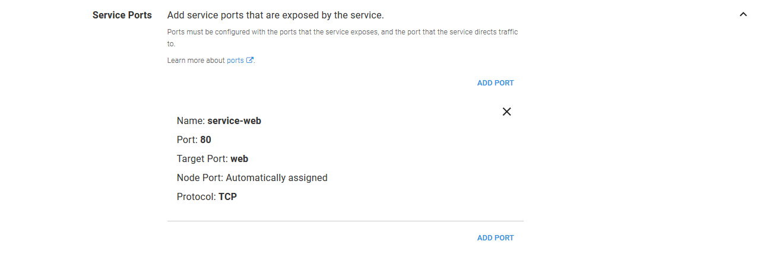Click the port number 80 value
Viewport: 760px width, 257px height.
(205, 140)
